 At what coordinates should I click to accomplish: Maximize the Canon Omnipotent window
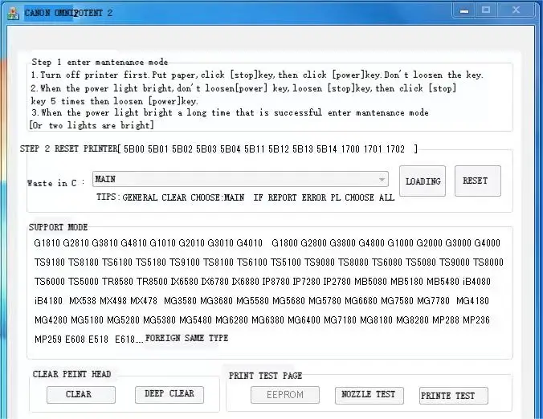[486, 10]
